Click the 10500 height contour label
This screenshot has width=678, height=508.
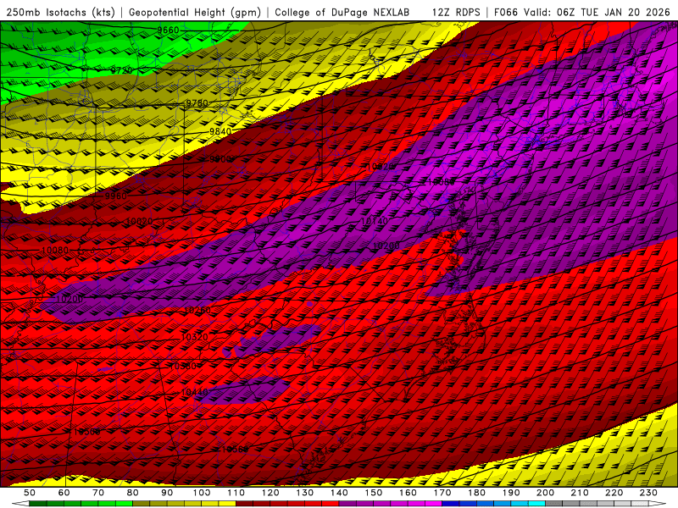click(86, 432)
